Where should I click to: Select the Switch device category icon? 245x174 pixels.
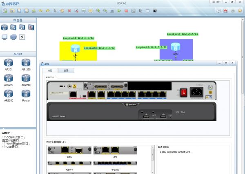(x=13, y=27)
